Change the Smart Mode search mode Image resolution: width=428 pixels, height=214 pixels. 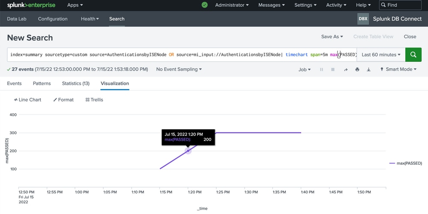398,69
